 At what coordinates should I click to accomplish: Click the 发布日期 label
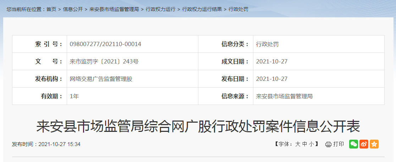[235, 79]
